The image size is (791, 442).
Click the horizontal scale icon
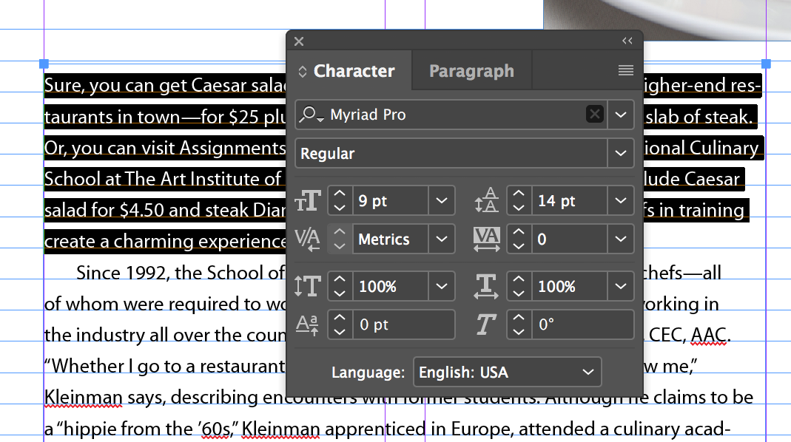point(486,286)
